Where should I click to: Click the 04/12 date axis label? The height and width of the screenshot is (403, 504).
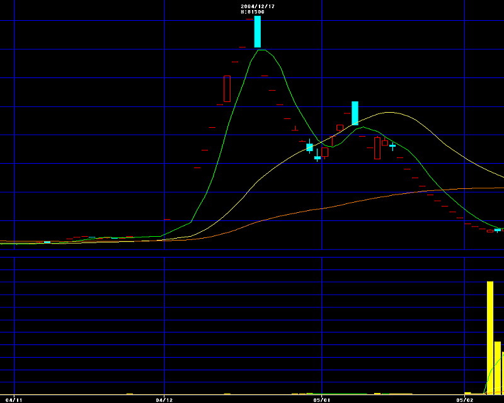(164, 399)
